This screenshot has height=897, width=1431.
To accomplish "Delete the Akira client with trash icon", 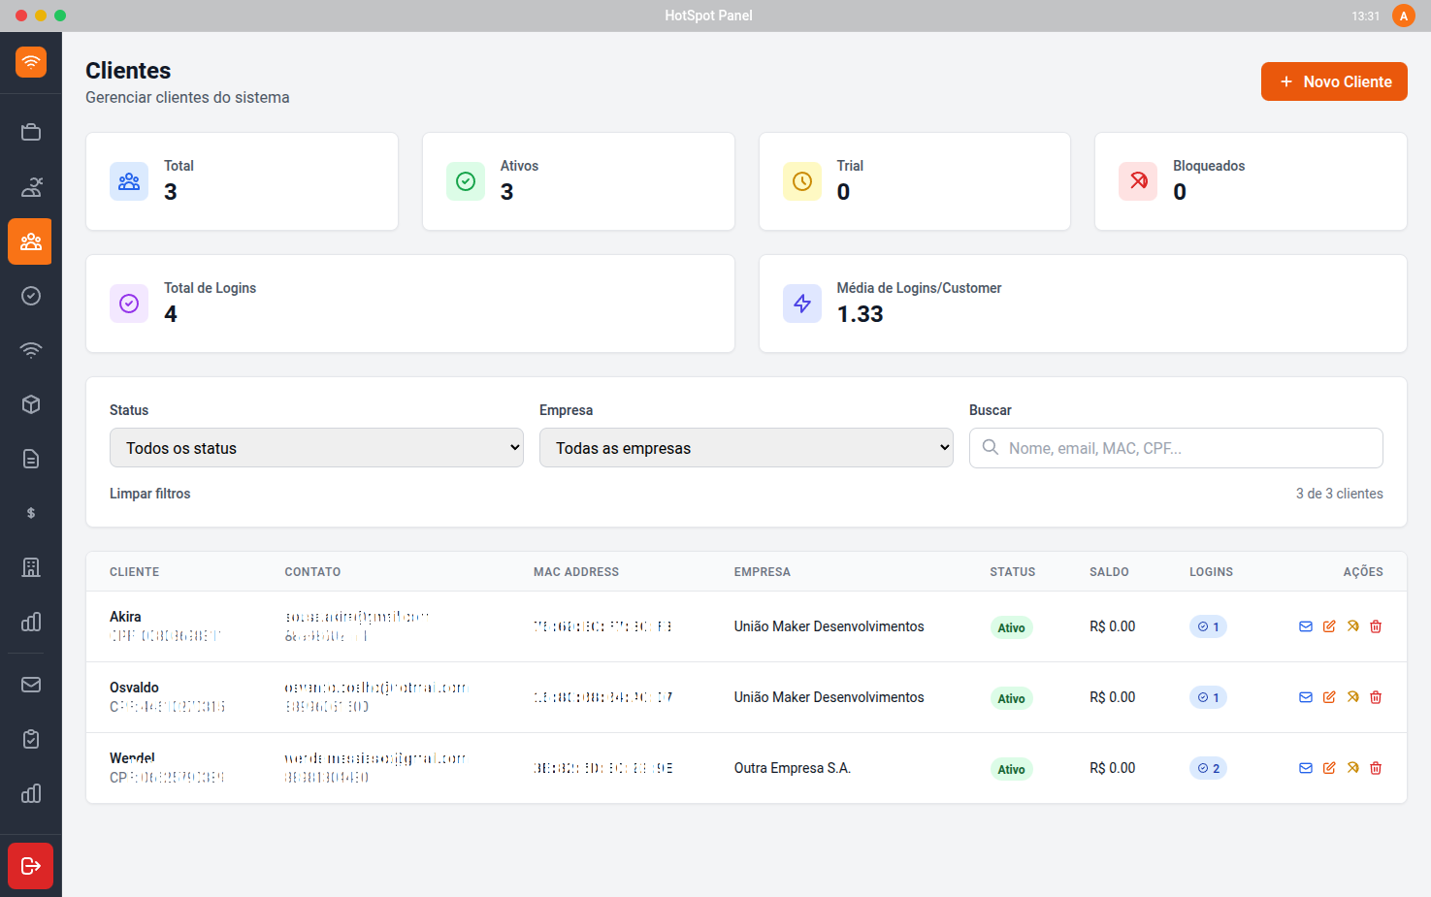I will 1376,626.
